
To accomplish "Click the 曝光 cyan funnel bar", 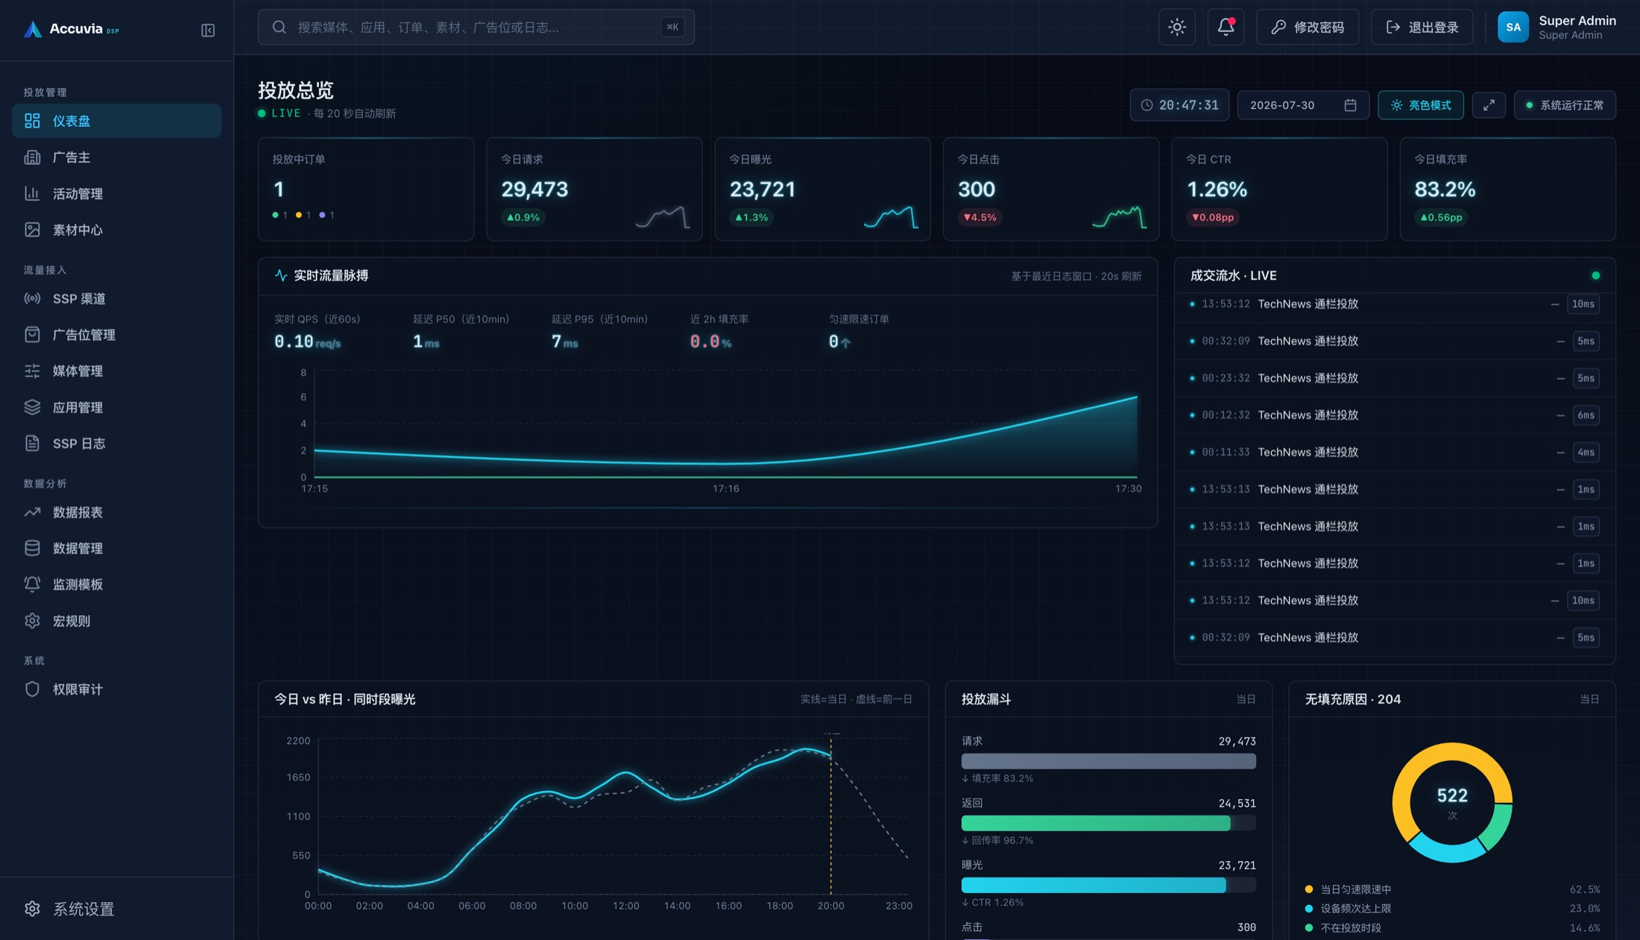I will click(1094, 885).
